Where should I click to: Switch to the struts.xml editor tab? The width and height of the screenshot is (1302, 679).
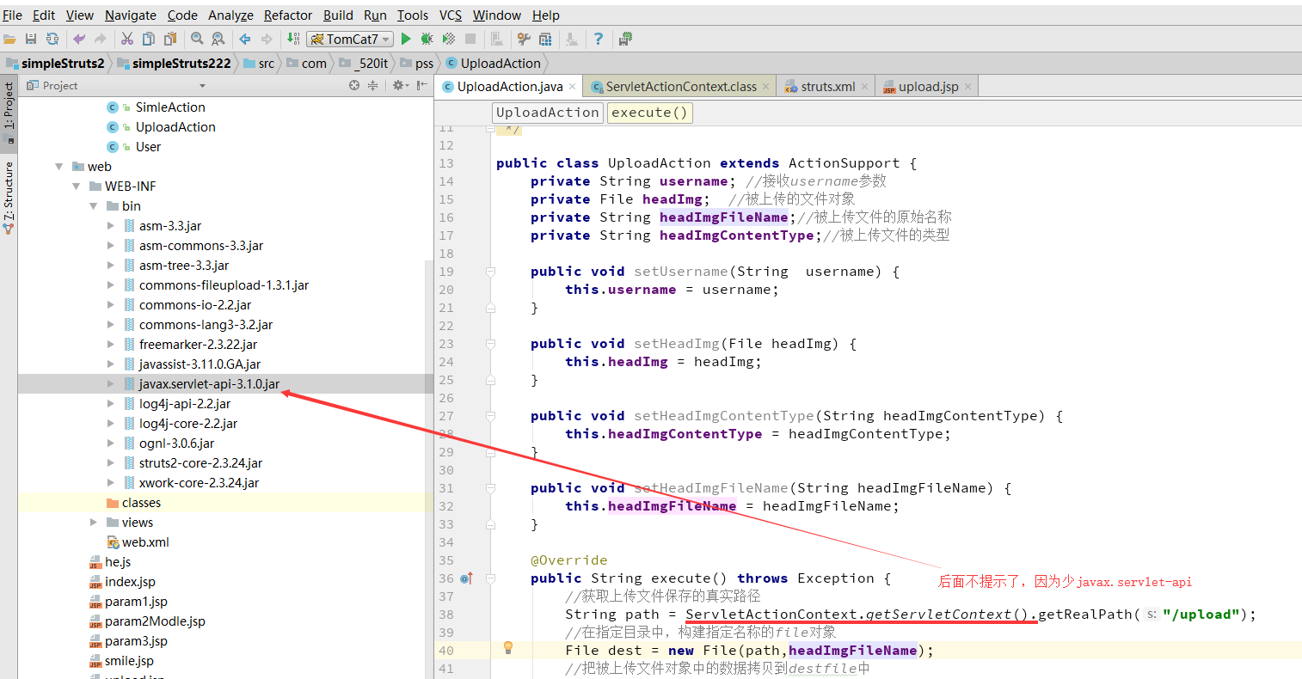[827, 87]
